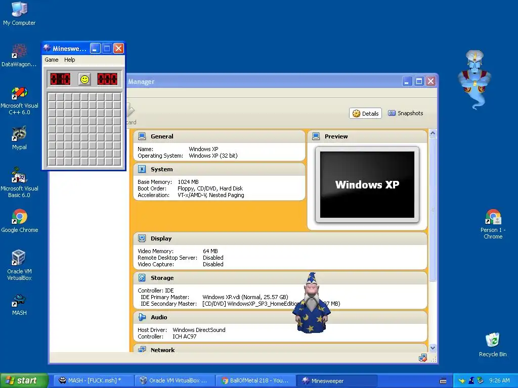The image size is (518, 388).
Task: Click the 'Windows DirectSound' host driver value
Action: [x=199, y=330]
